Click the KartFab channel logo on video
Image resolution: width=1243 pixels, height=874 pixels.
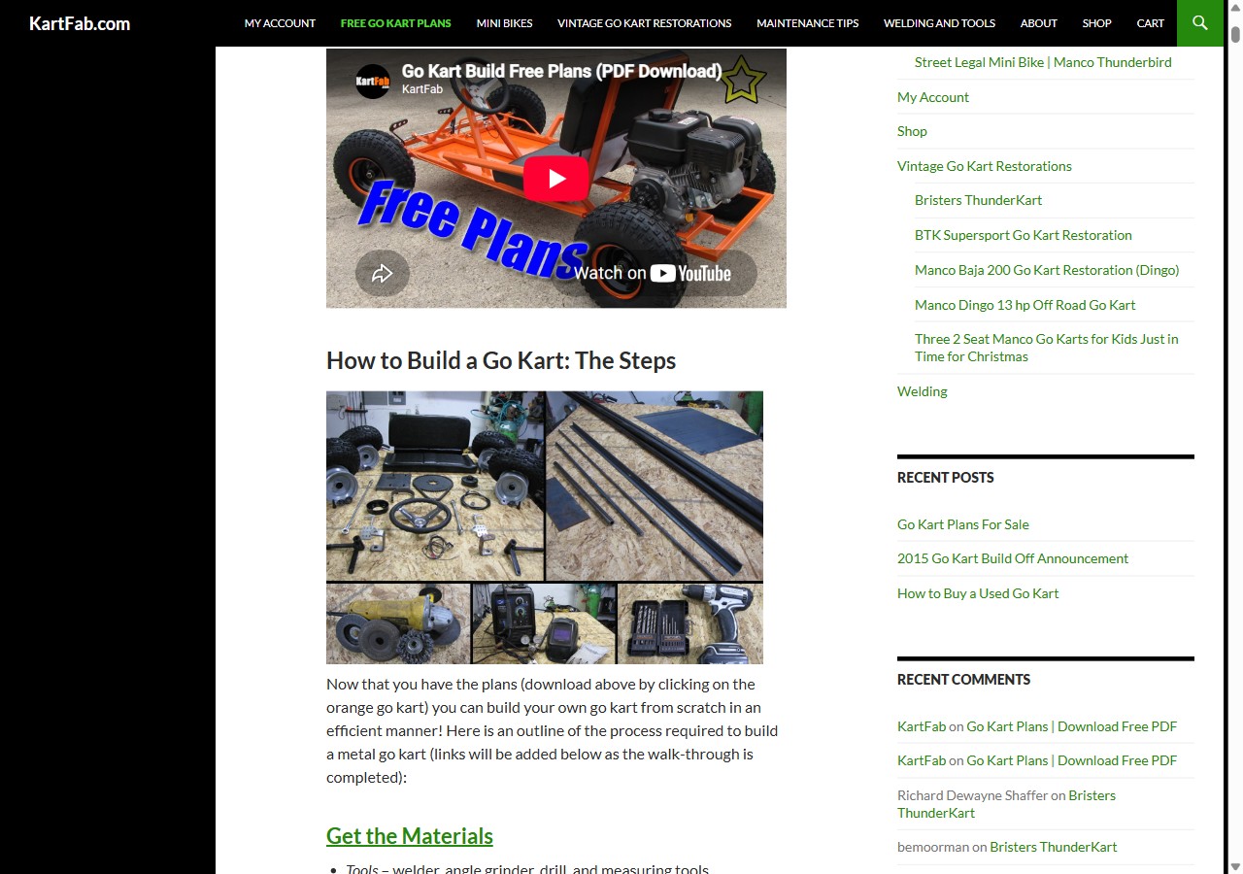pos(373,81)
